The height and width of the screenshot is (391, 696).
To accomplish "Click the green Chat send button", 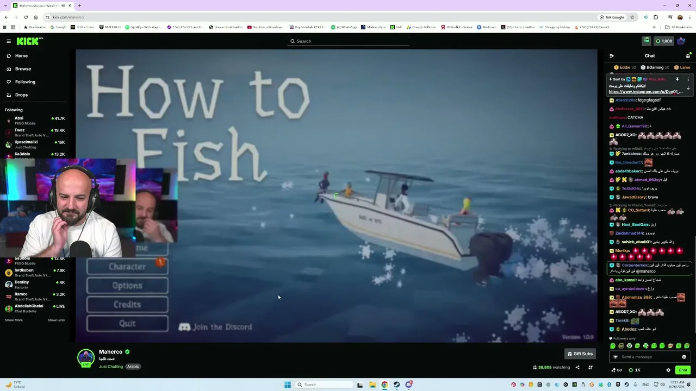I will 683,370.
